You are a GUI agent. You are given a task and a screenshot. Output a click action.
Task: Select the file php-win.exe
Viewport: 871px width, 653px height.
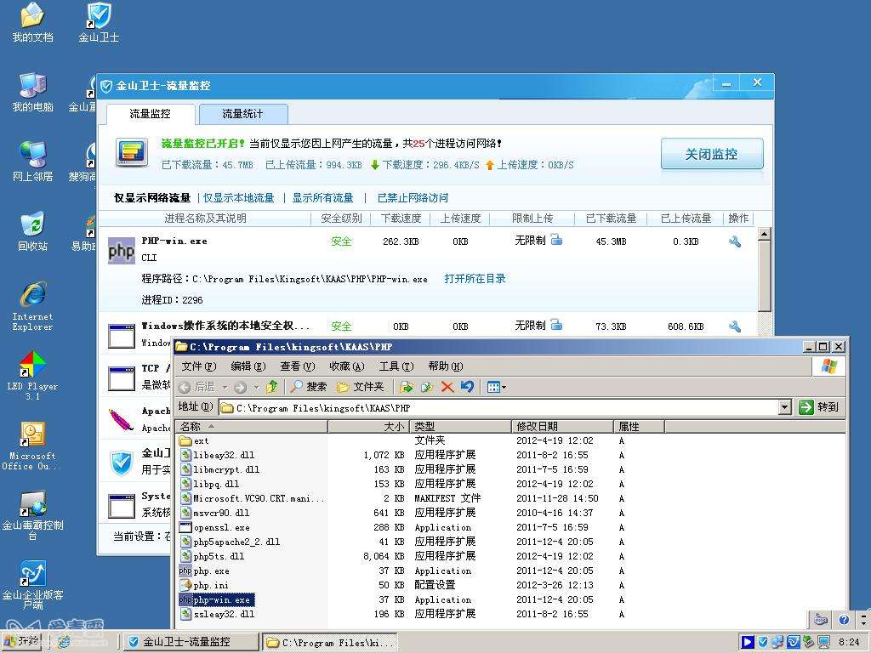[216, 599]
